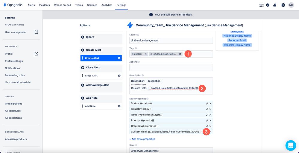Delete the Issue Type extra property

pos(210,115)
